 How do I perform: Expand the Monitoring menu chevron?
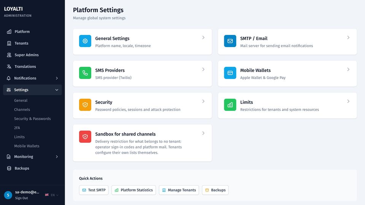[x=57, y=157]
